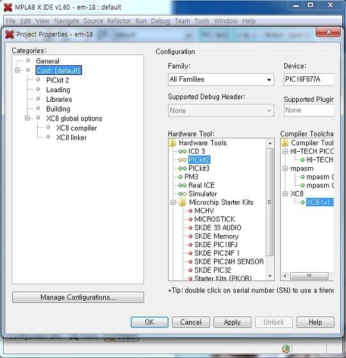346x358 pixels.
Task: Open the Window menu
Action: click(x=226, y=21)
